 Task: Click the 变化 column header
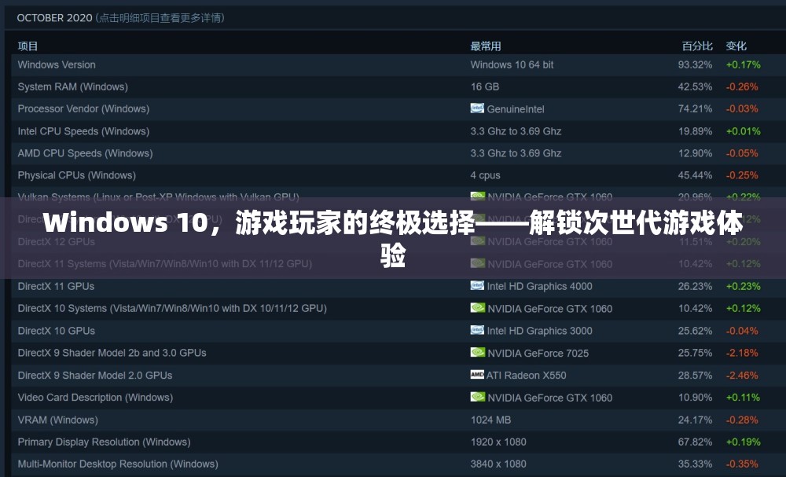pyautogui.click(x=736, y=46)
